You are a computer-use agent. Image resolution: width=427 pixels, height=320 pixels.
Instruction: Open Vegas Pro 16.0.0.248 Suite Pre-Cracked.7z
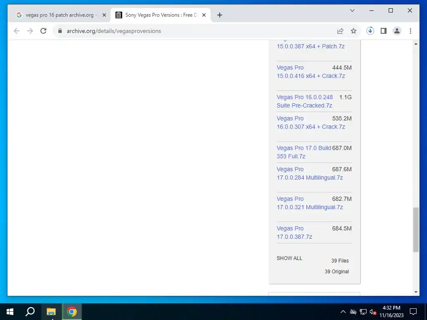pyautogui.click(x=305, y=101)
